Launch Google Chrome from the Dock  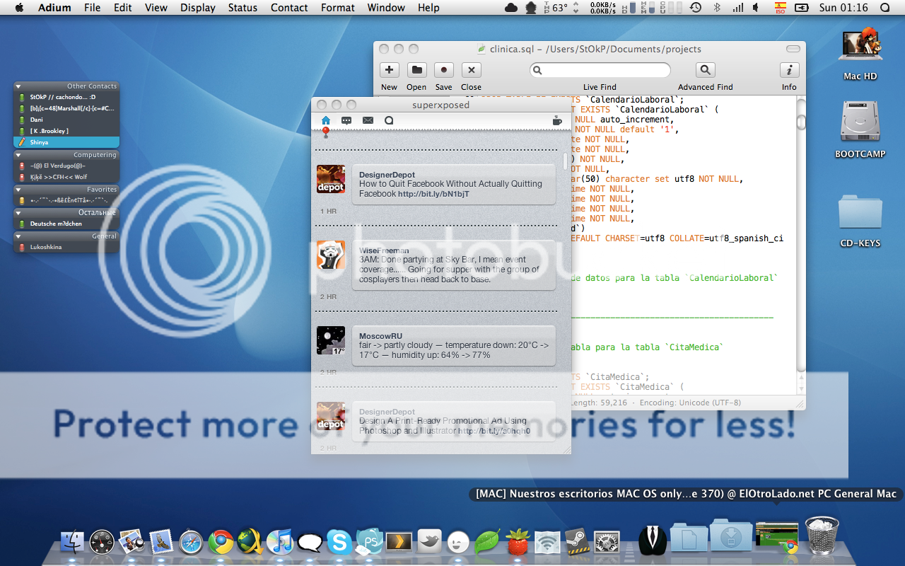pos(221,542)
